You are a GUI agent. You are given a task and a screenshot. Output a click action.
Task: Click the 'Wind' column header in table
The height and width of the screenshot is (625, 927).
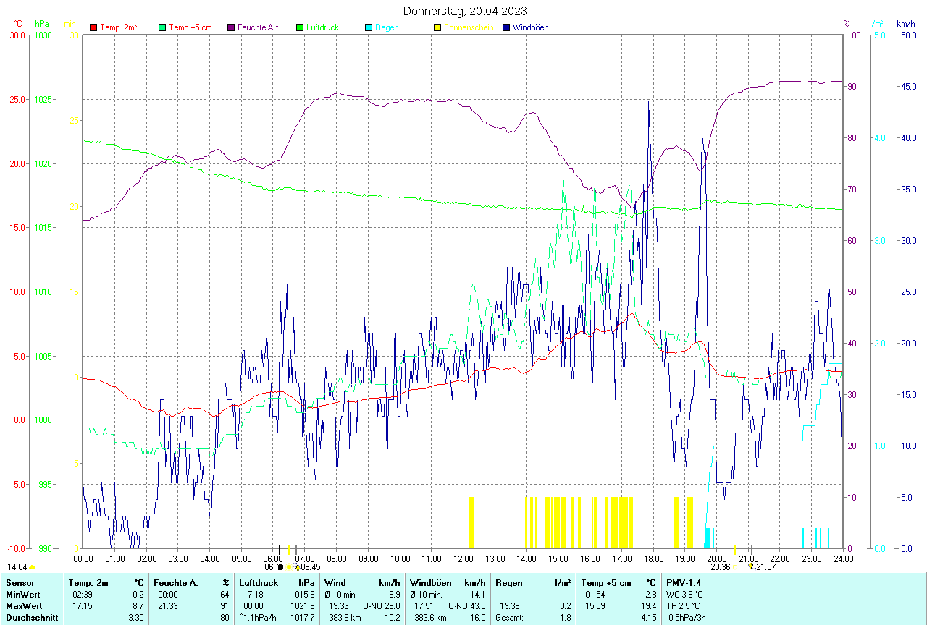pos(335,582)
